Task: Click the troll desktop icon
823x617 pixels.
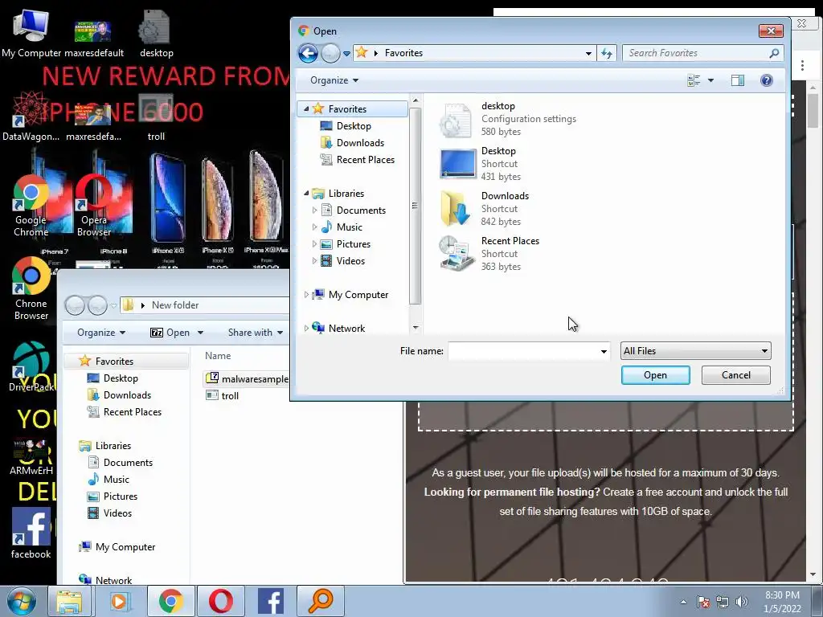Action: [156, 117]
